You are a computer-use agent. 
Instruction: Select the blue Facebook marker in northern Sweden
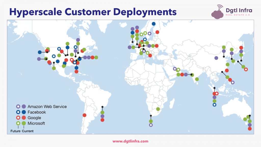(153, 24)
